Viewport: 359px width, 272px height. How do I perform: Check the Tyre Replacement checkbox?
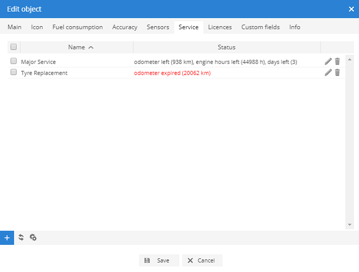click(14, 73)
